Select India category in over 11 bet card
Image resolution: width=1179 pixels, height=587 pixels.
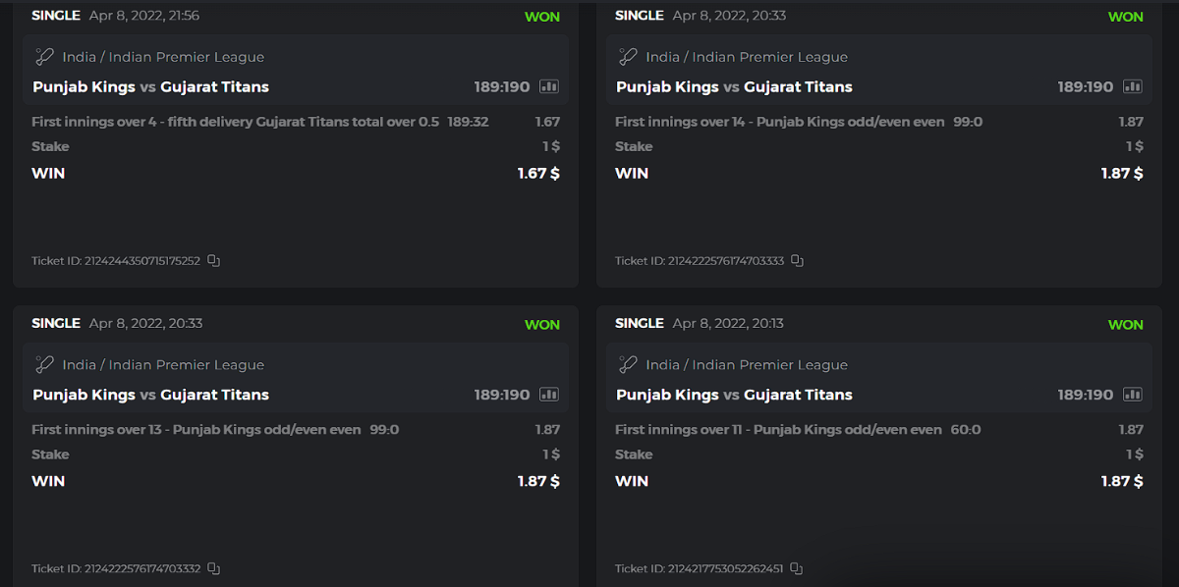(x=663, y=365)
